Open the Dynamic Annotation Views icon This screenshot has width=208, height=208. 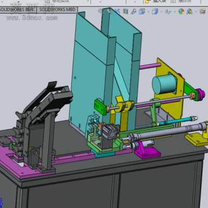click(x=134, y=11)
